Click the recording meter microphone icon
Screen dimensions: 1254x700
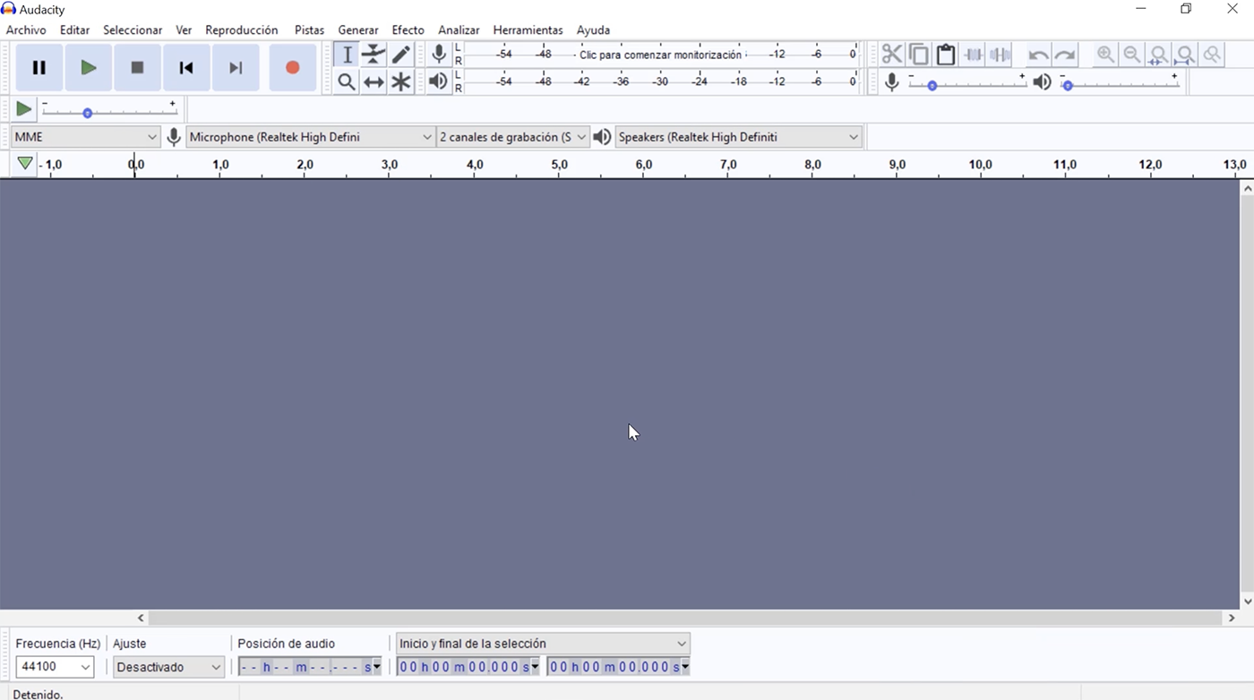point(439,55)
